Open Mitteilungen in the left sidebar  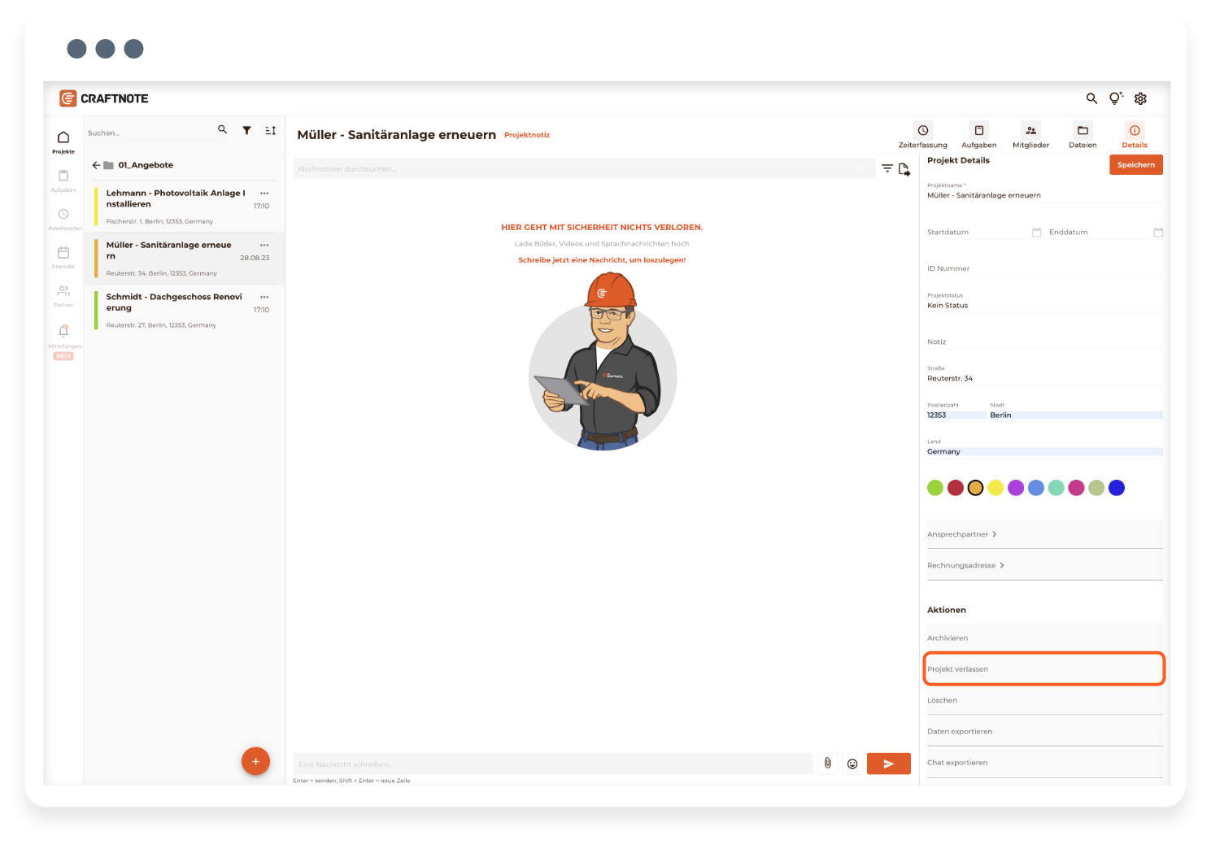63,335
